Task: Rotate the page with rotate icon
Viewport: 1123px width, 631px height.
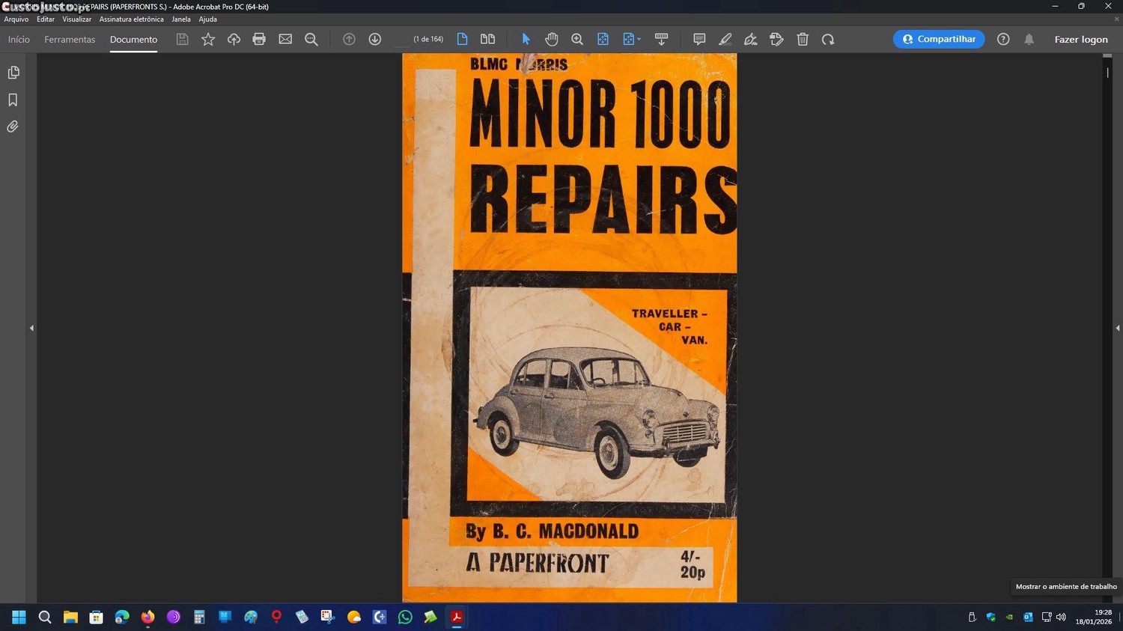Action: click(828, 40)
